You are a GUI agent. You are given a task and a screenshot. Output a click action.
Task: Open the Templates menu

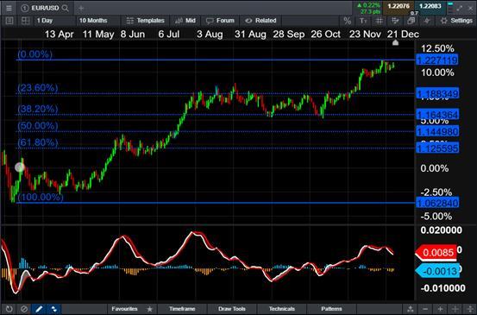pos(145,21)
